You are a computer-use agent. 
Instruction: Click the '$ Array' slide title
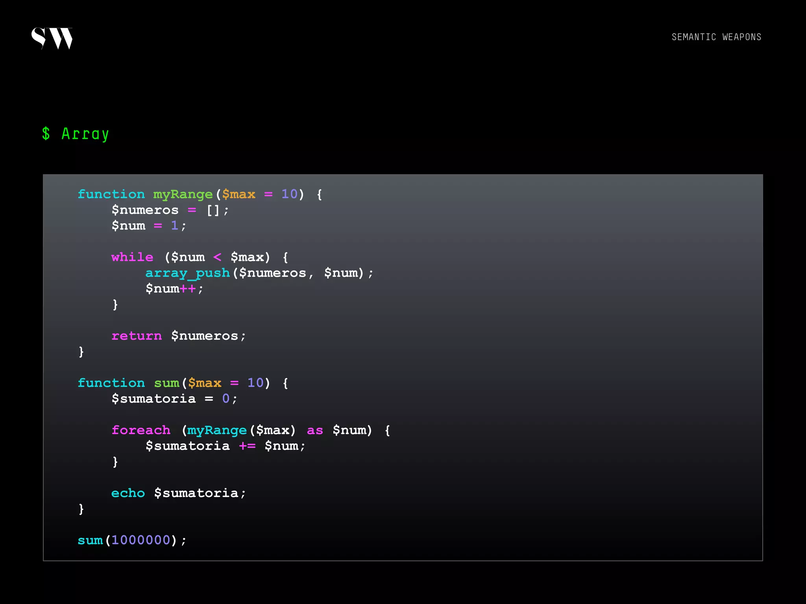(x=75, y=134)
